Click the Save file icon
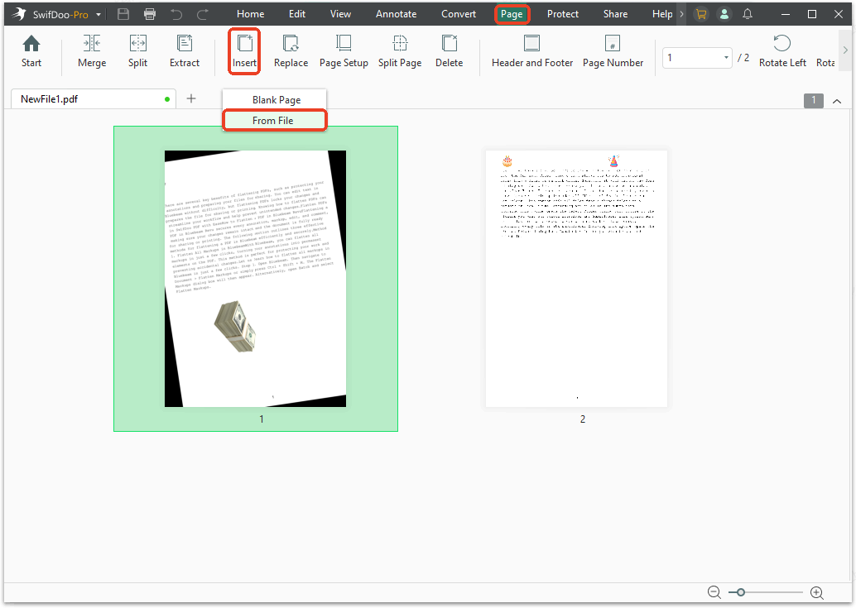This screenshot has width=856, height=608. pos(123,13)
